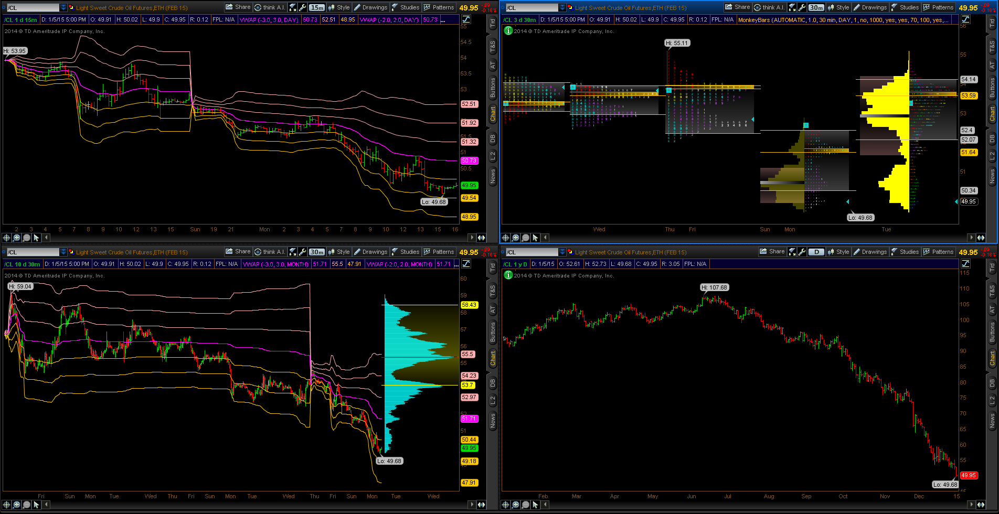Click Share in the 15m chart toolbar

(x=238, y=7)
